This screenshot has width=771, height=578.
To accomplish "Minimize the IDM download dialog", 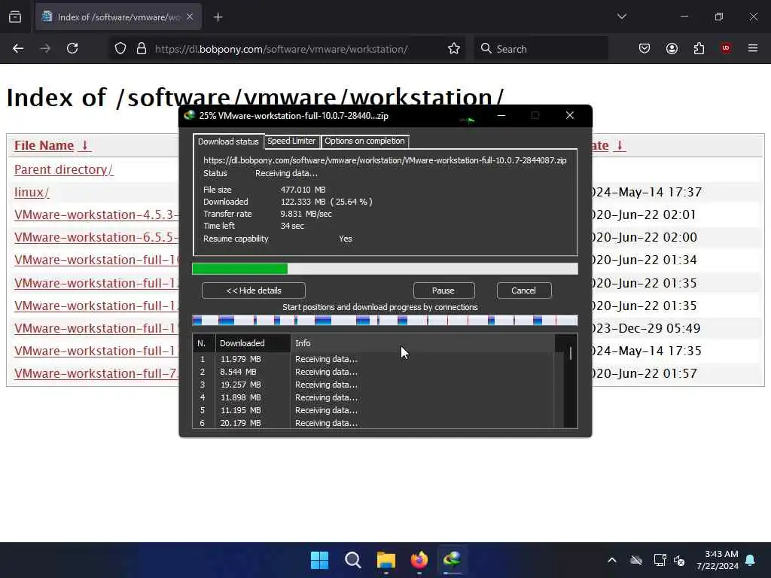I will (501, 115).
